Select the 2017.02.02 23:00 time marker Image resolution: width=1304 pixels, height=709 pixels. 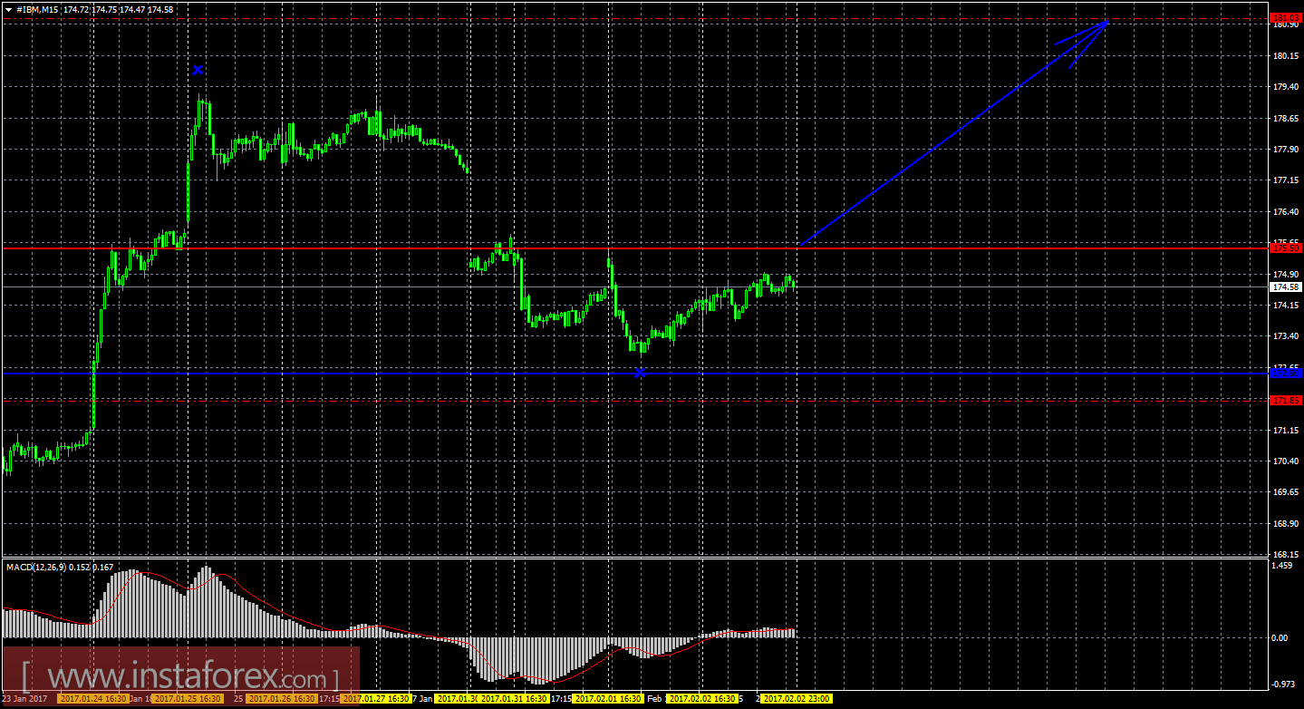click(x=797, y=699)
